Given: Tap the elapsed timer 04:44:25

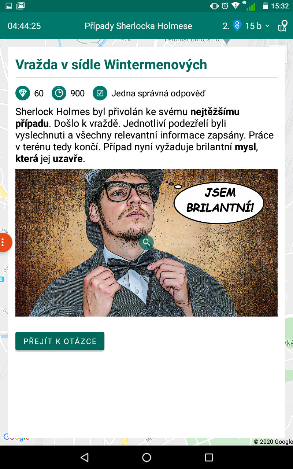Looking at the screenshot, I should (24, 26).
